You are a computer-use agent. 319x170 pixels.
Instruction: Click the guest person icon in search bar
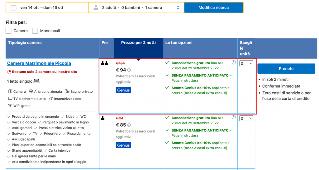click(x=96, y=7)
